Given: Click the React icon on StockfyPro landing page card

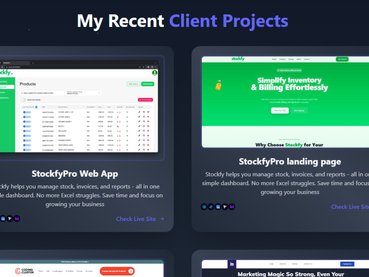Looking at the screenshot, I should tap(204, 207).
